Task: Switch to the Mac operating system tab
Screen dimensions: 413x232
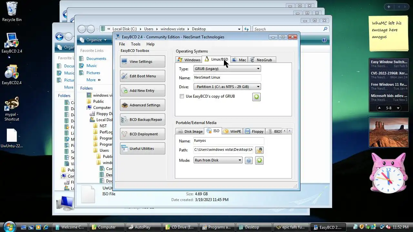Action: click(239, 60)
